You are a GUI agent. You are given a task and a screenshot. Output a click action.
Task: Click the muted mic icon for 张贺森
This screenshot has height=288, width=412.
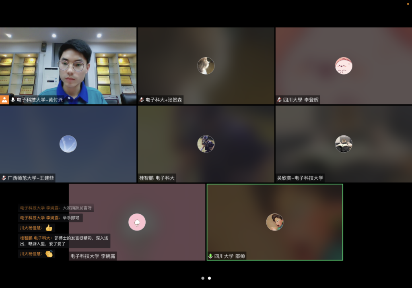142,100
